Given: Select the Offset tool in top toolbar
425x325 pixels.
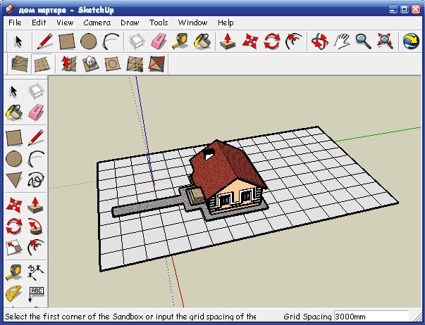Looking at the screenshot, I should (x=293, y=42).
